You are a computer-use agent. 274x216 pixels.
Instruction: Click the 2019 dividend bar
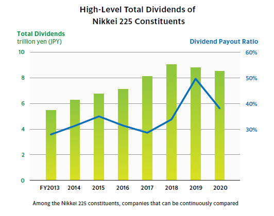click(196, 124)
